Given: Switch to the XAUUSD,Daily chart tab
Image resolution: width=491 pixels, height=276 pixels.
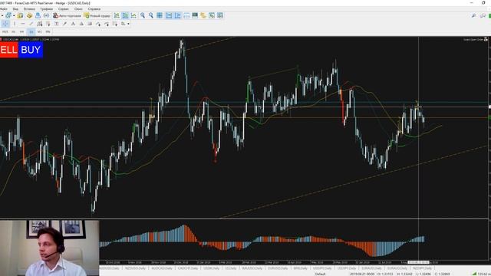Looking at the screenshot, I should 252,268.
